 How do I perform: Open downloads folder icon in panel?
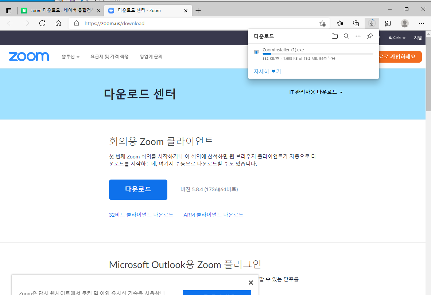334,36
